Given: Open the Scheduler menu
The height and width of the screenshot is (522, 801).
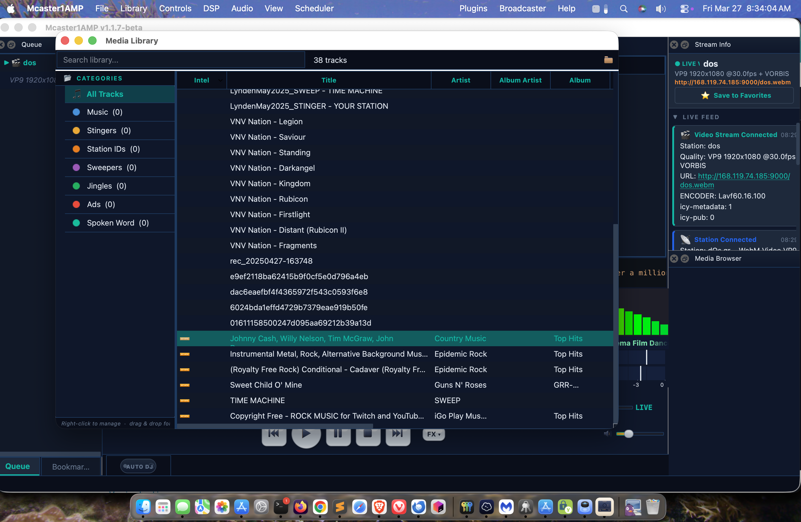Looking at the screenshot, I should [x=314, y=8].
